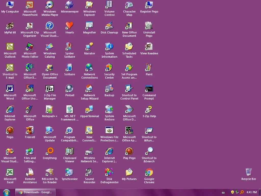This screenshot has width=261, height=196.
Task: Select the Microsoft Update icon
Action: tap(50, 130)
